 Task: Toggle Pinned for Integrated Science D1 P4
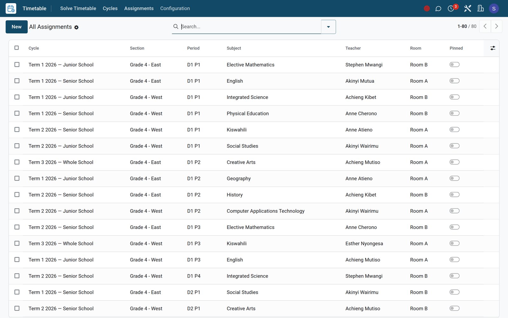[x=454, y=276]
